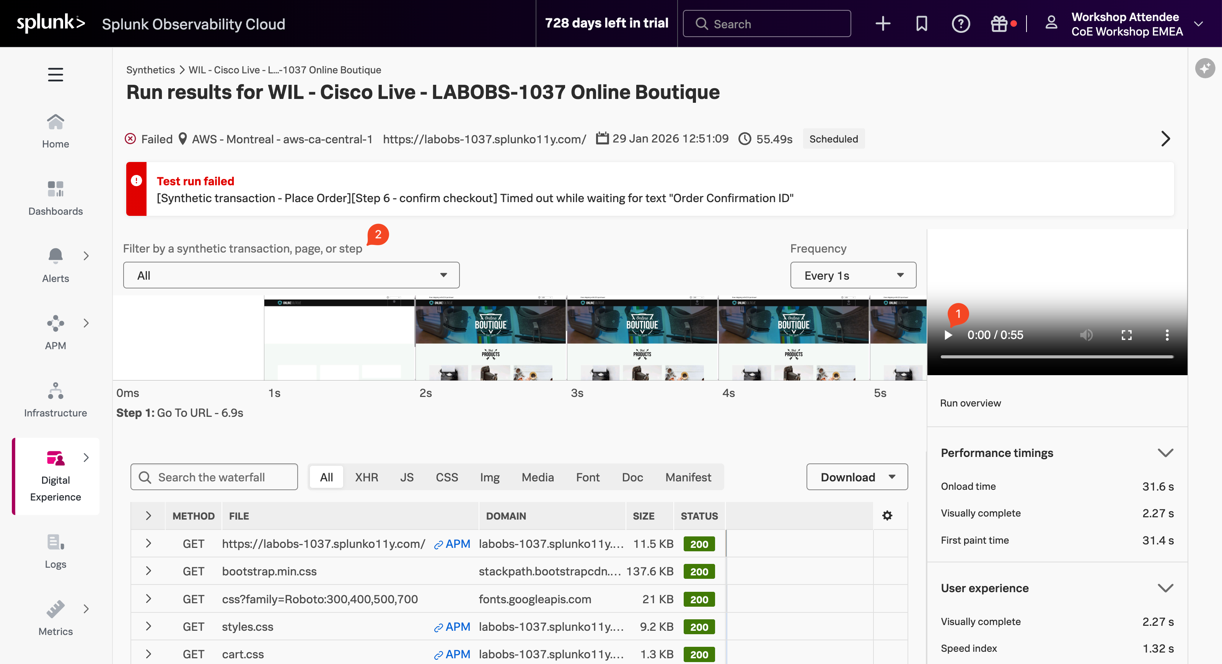
Task: Switch to the CSS filter tab
Action: tap(446, 478)
